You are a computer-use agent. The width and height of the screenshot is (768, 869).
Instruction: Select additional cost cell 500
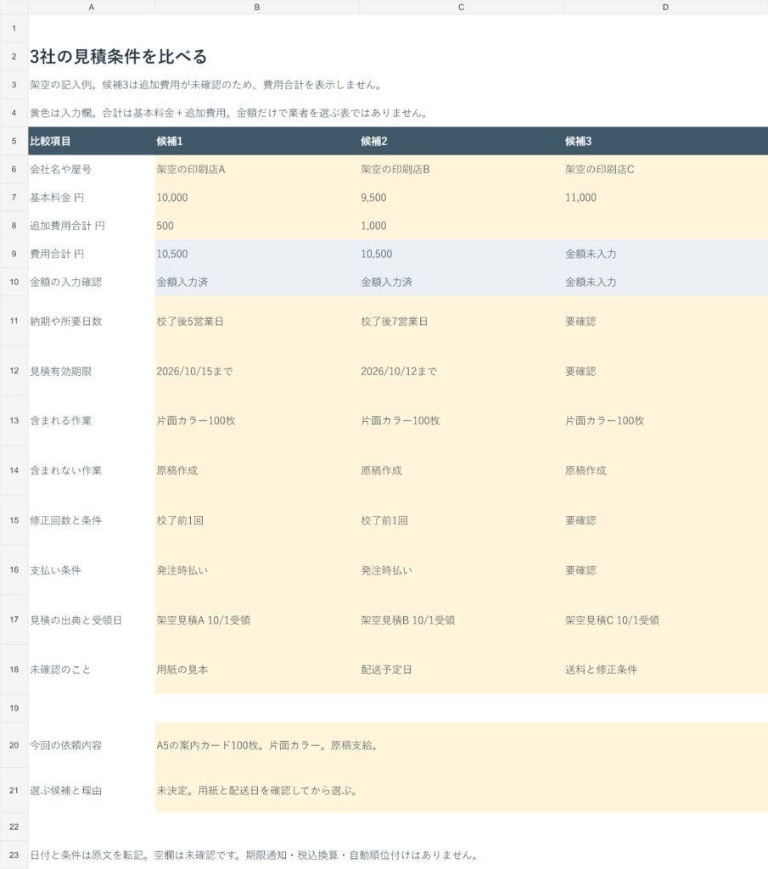[257, 226]
